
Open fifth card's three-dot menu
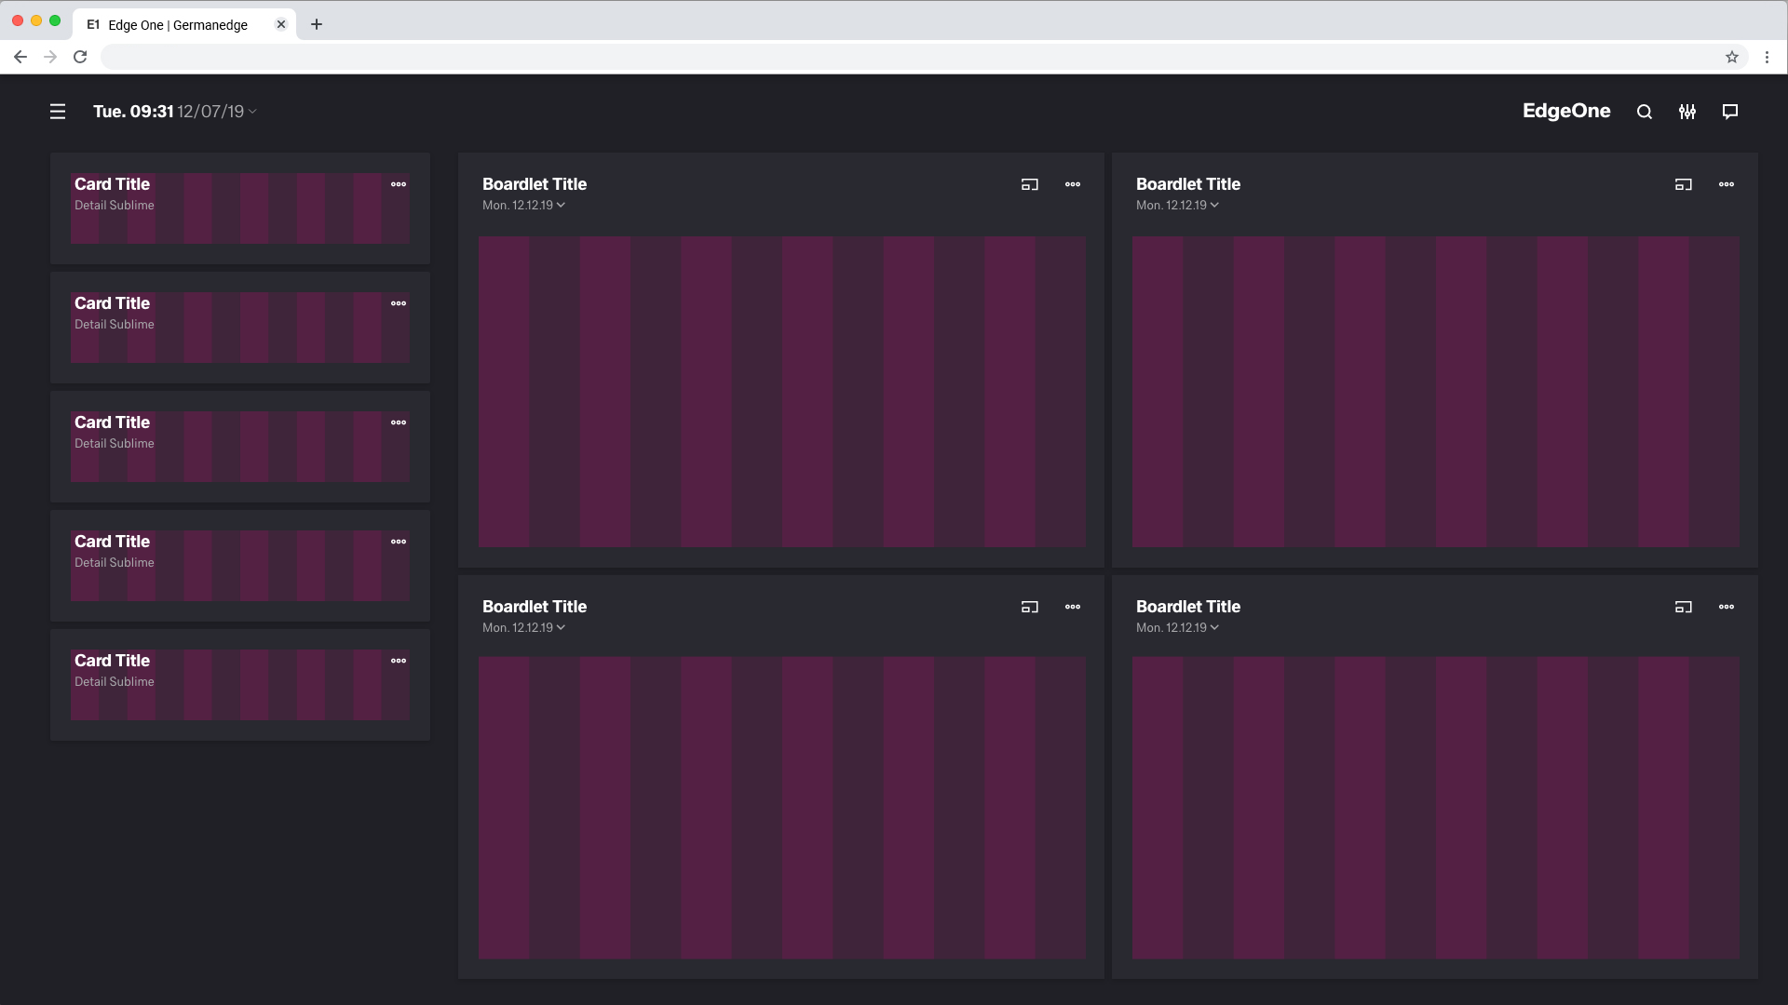pos(399,661)
